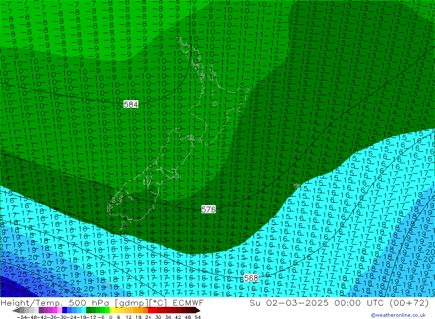Pick the dark blue swatch in legend
Viewport: 435px width, 319px height.
[65, 310]
